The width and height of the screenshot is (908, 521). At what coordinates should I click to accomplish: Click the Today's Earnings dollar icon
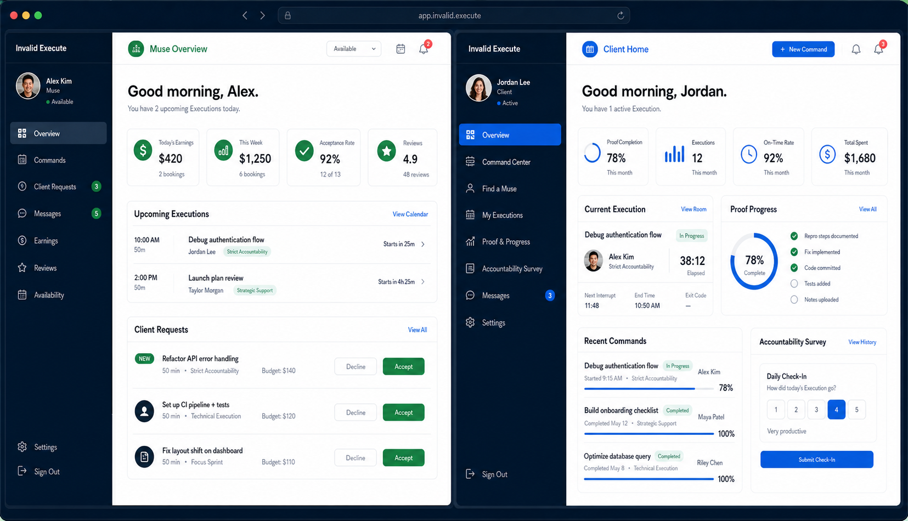[143, 150]
